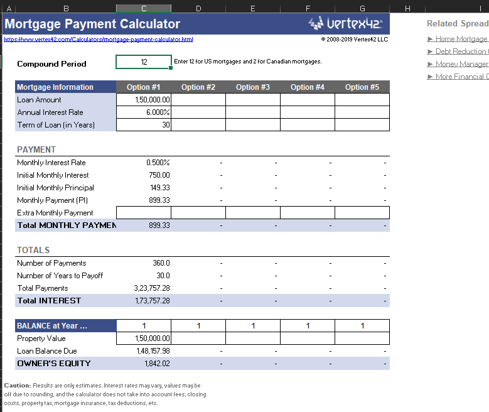This screenshot has height=412, width=489.
Task: Open the Debt Reduction related link
Action: (x=458, y=51)
